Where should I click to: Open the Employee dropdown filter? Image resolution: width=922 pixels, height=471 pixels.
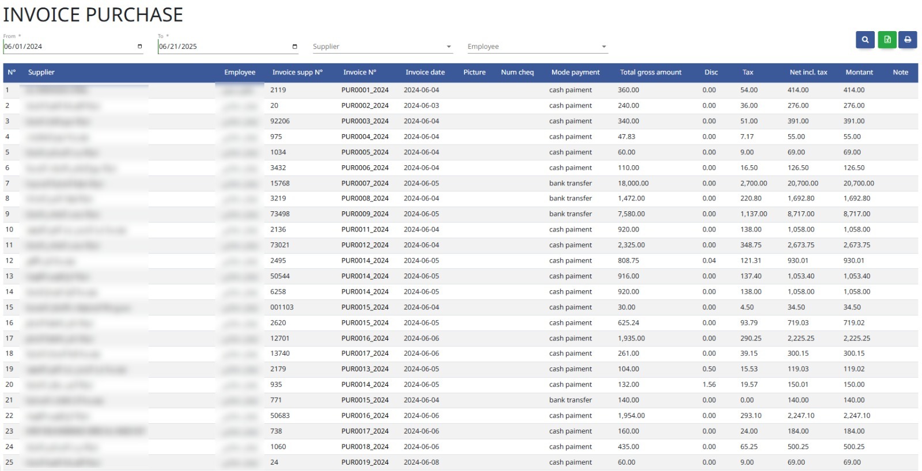pos(538,47)
